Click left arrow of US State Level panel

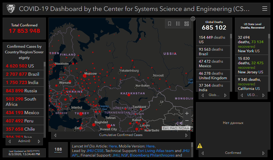pyautogui.click(x=242, y=95)
